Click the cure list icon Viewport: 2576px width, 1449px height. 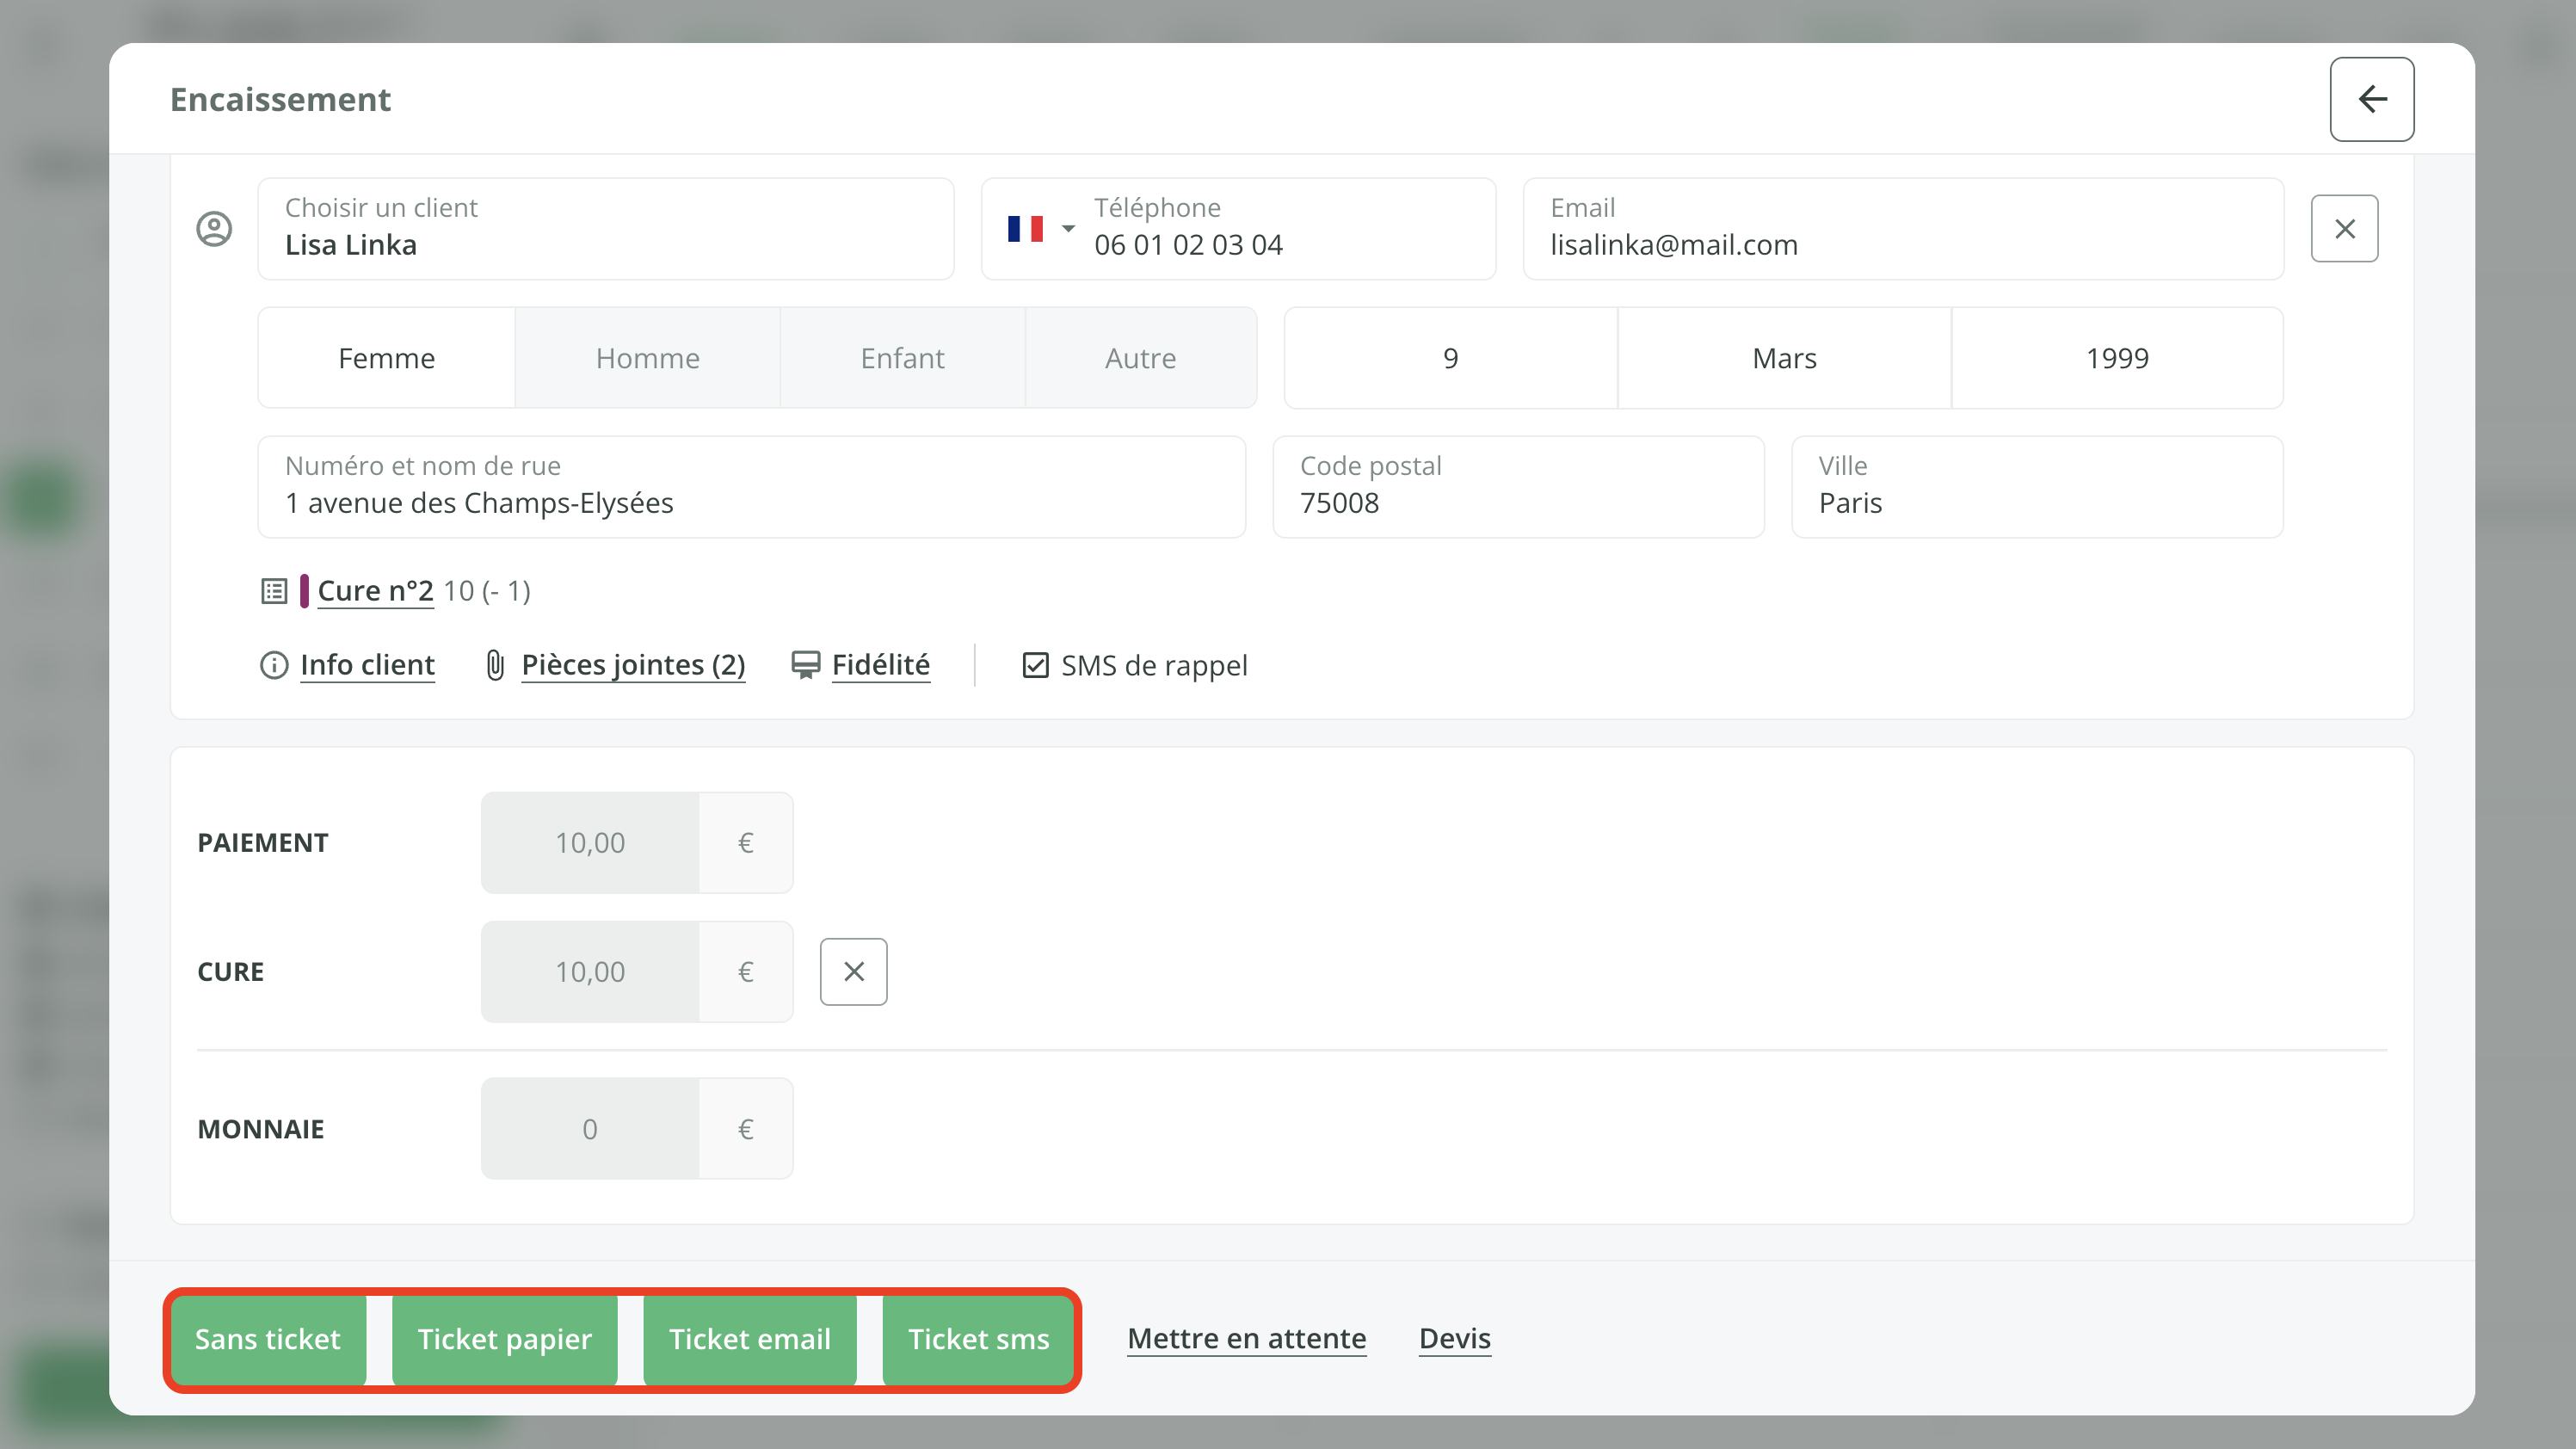pyautogui.click(x=274, y=591)
